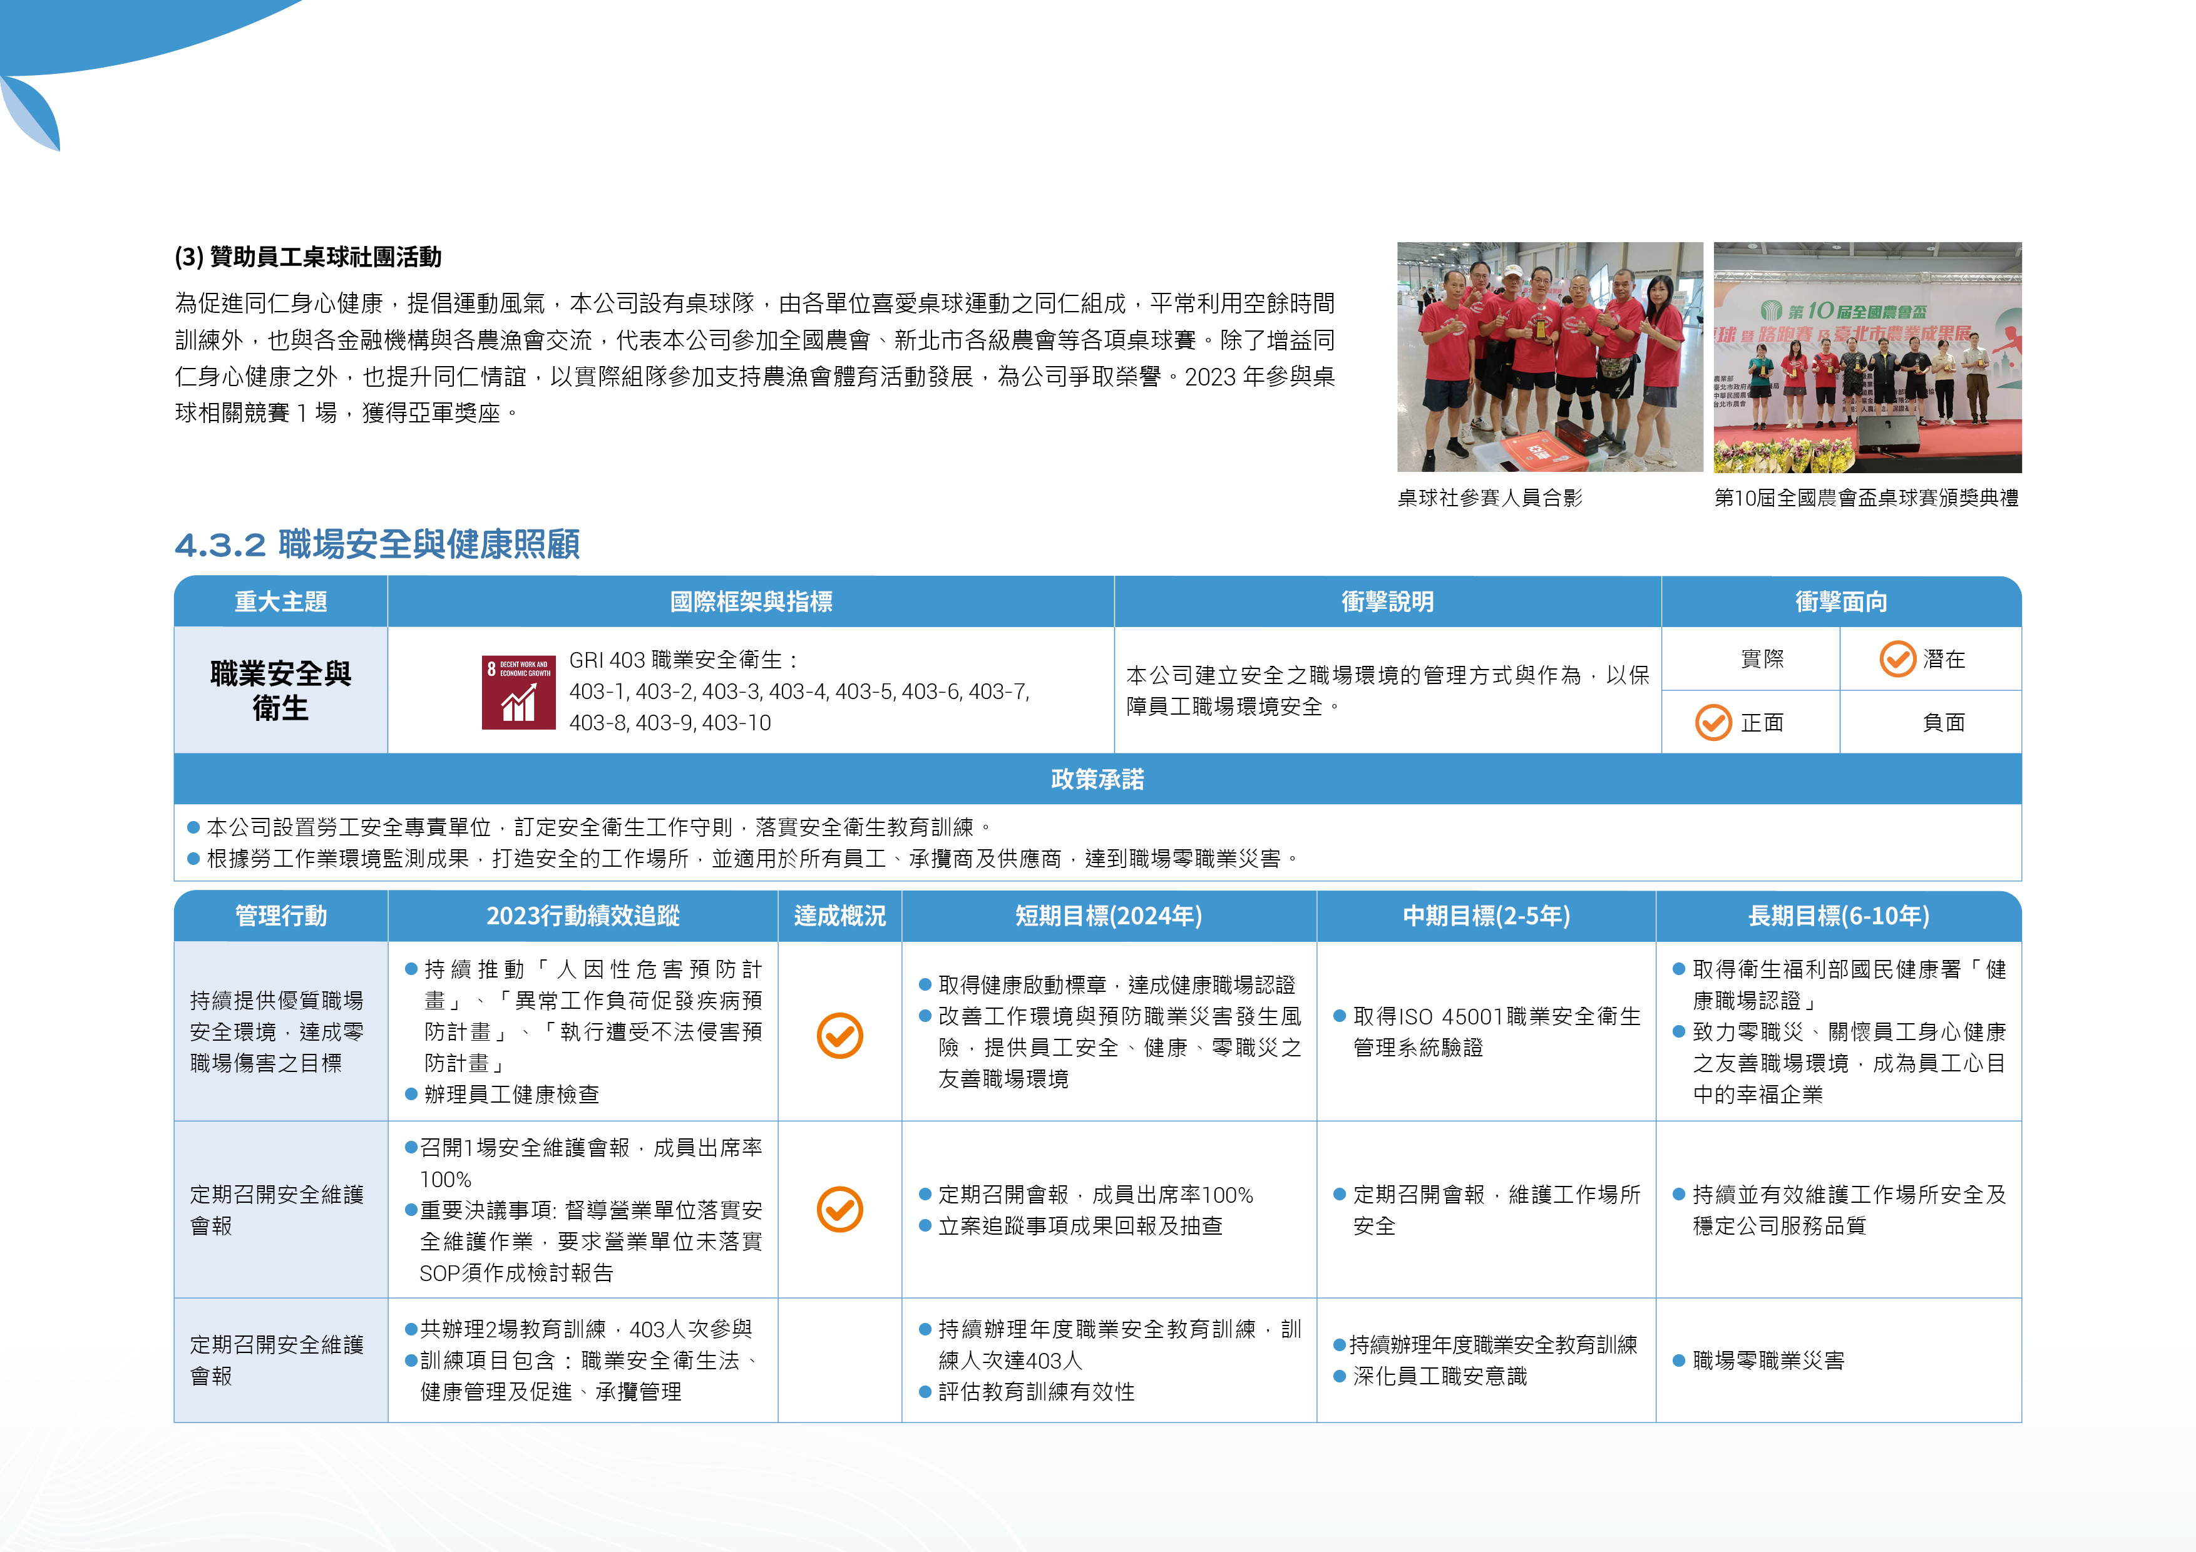This screenshot has width=2196, height=1552.
Task: Click the 改善工作環境與預防職業災害 bullet
Action: (1109, 1048)
